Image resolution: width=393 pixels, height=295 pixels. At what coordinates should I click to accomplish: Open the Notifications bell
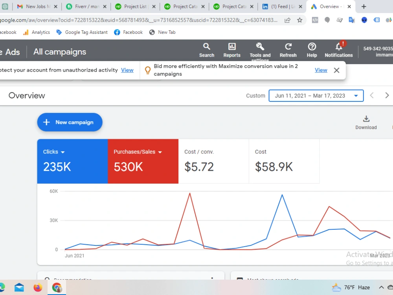[x=339, y=50]
